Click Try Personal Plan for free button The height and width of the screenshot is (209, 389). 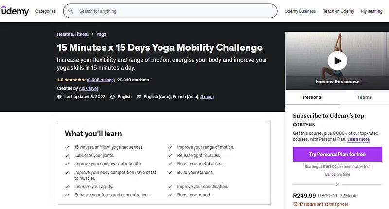337,154
